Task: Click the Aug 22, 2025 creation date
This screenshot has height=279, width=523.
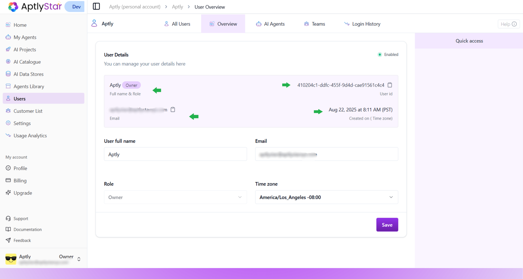Action: (361, 110)
